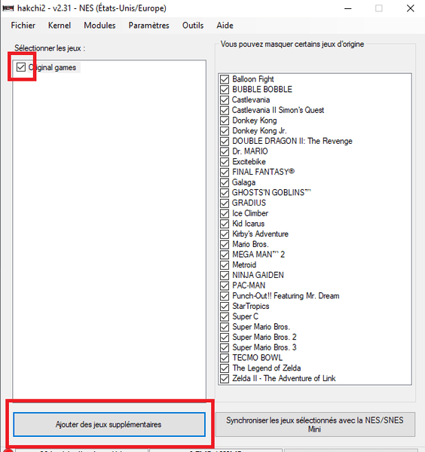Screen dimensions: 425x452
Task: Uncheck the BUBBLE BOBBLE checkbox
Action: click(x=225, y=90)
